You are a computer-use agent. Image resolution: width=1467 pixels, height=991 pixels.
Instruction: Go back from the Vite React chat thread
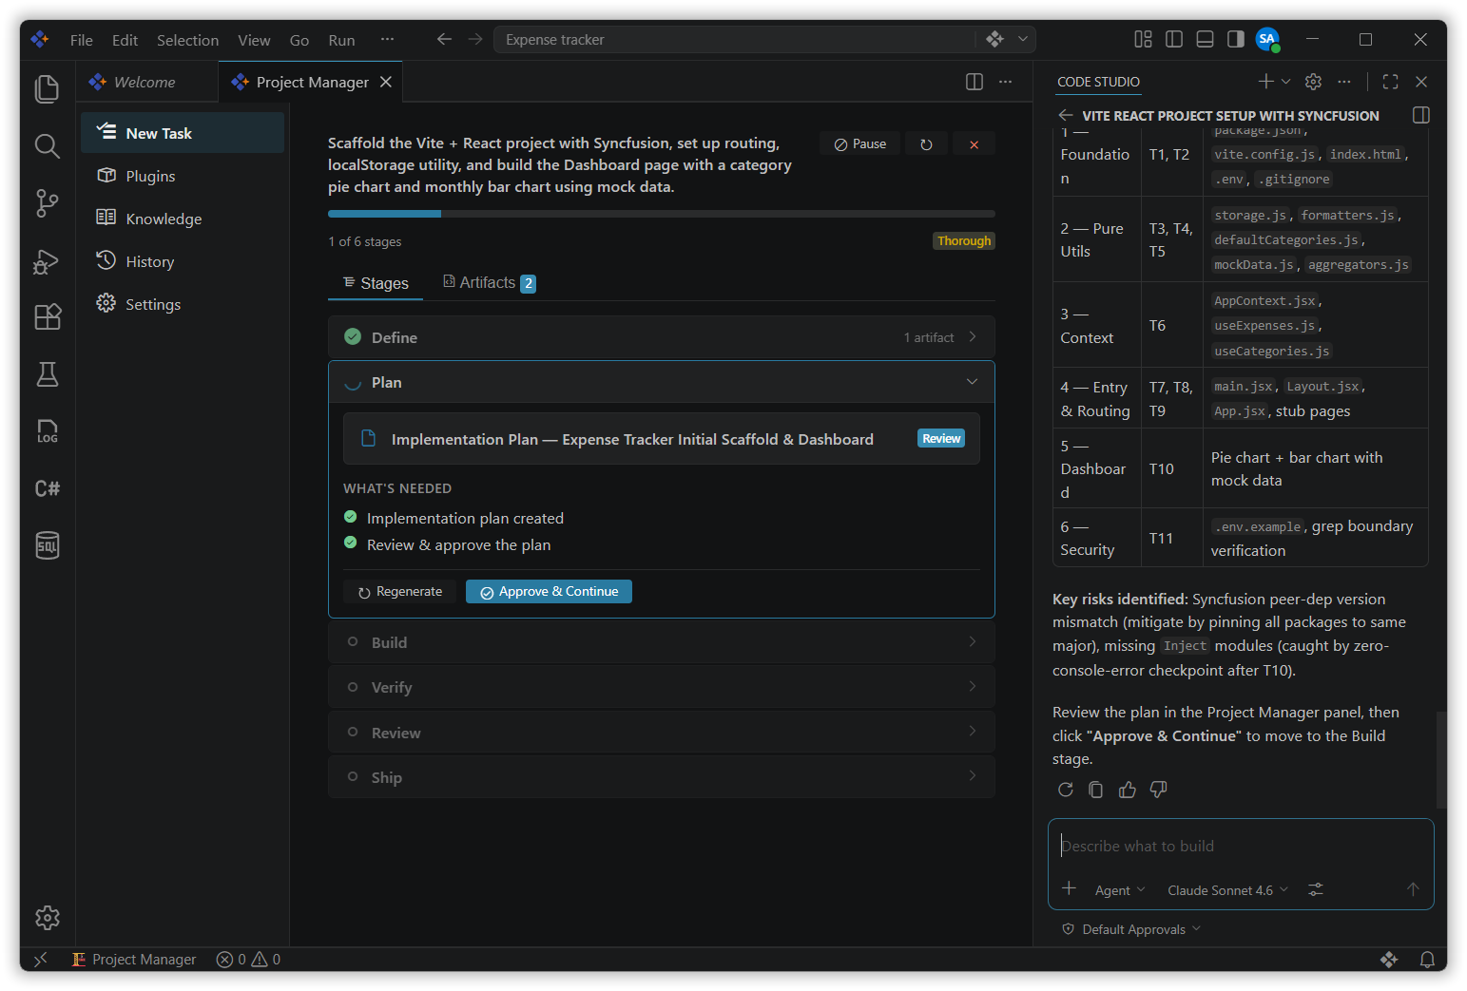click(x=1066, y=115)
